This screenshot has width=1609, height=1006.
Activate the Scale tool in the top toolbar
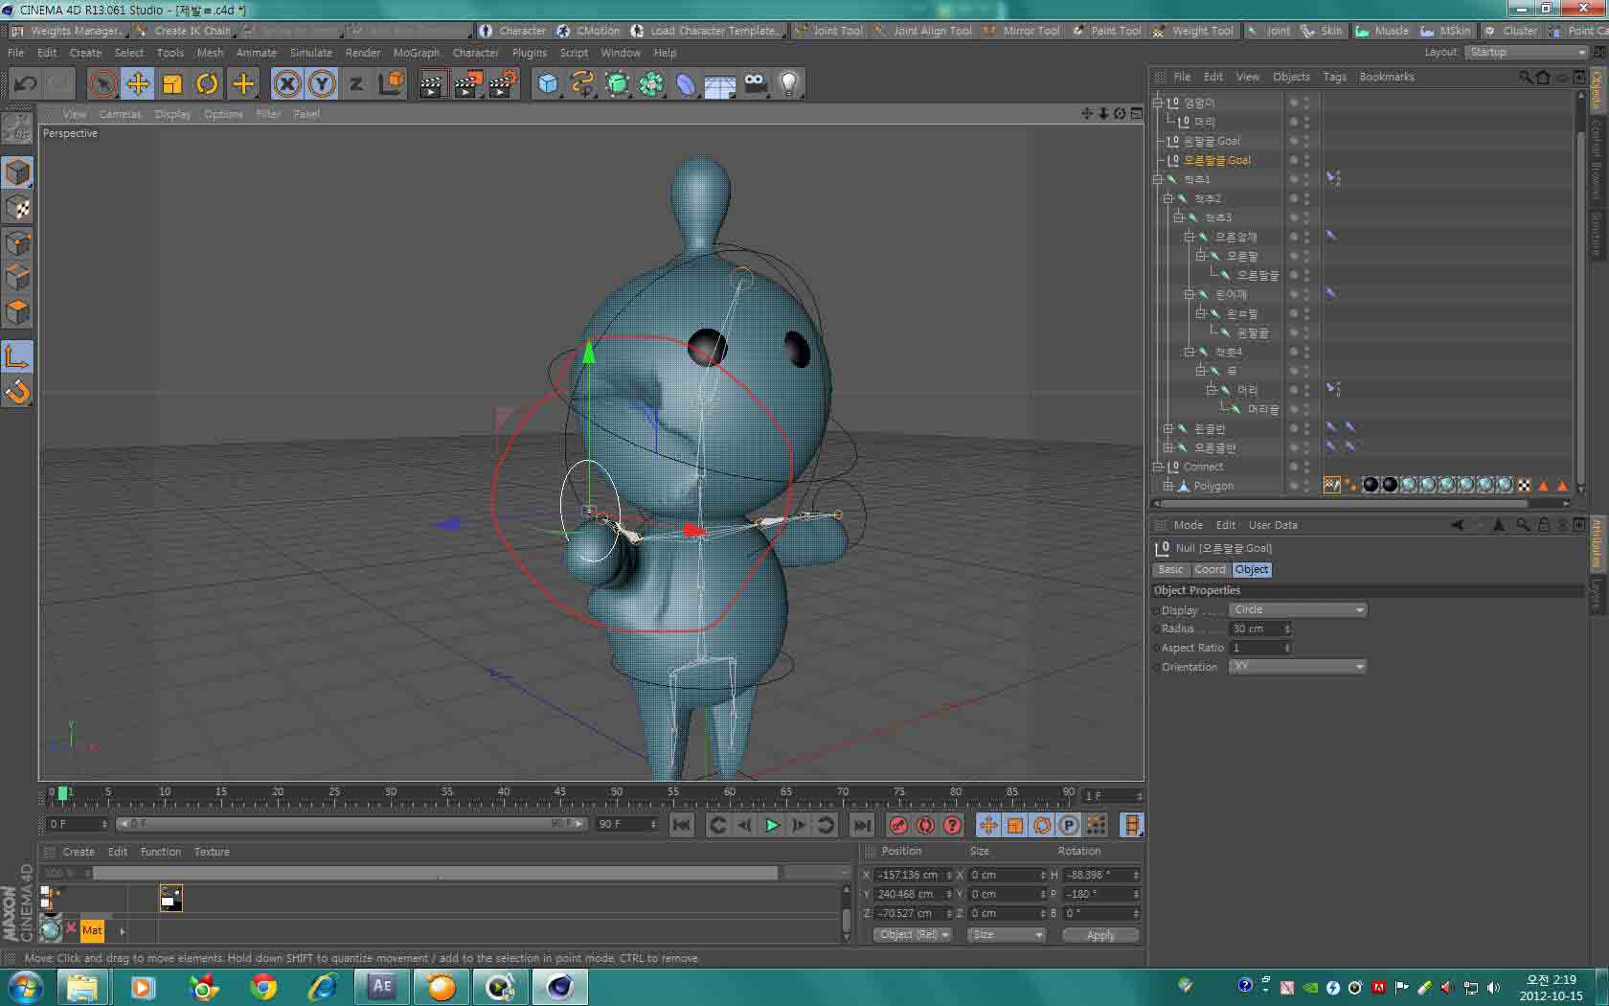tap(172, 84)
